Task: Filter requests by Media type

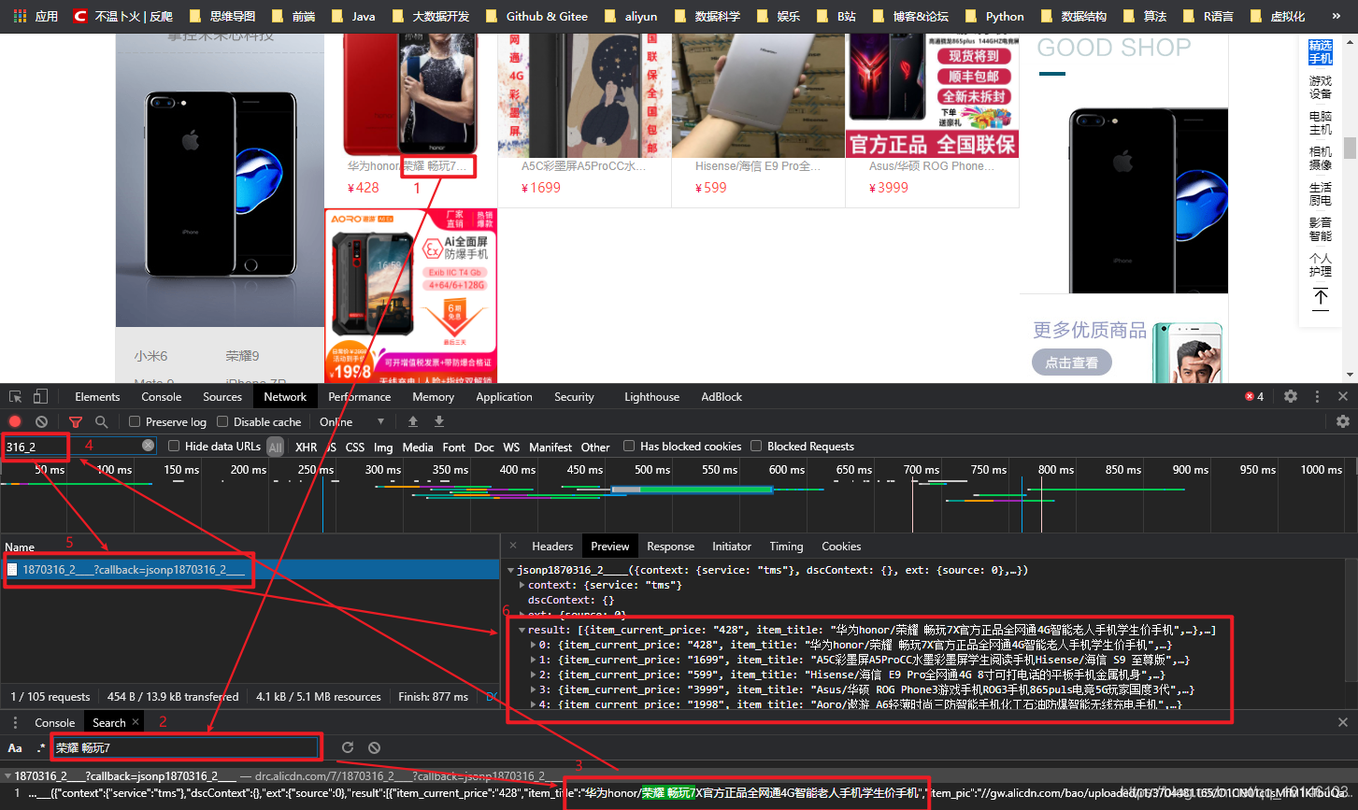Action: coord(418,447)
